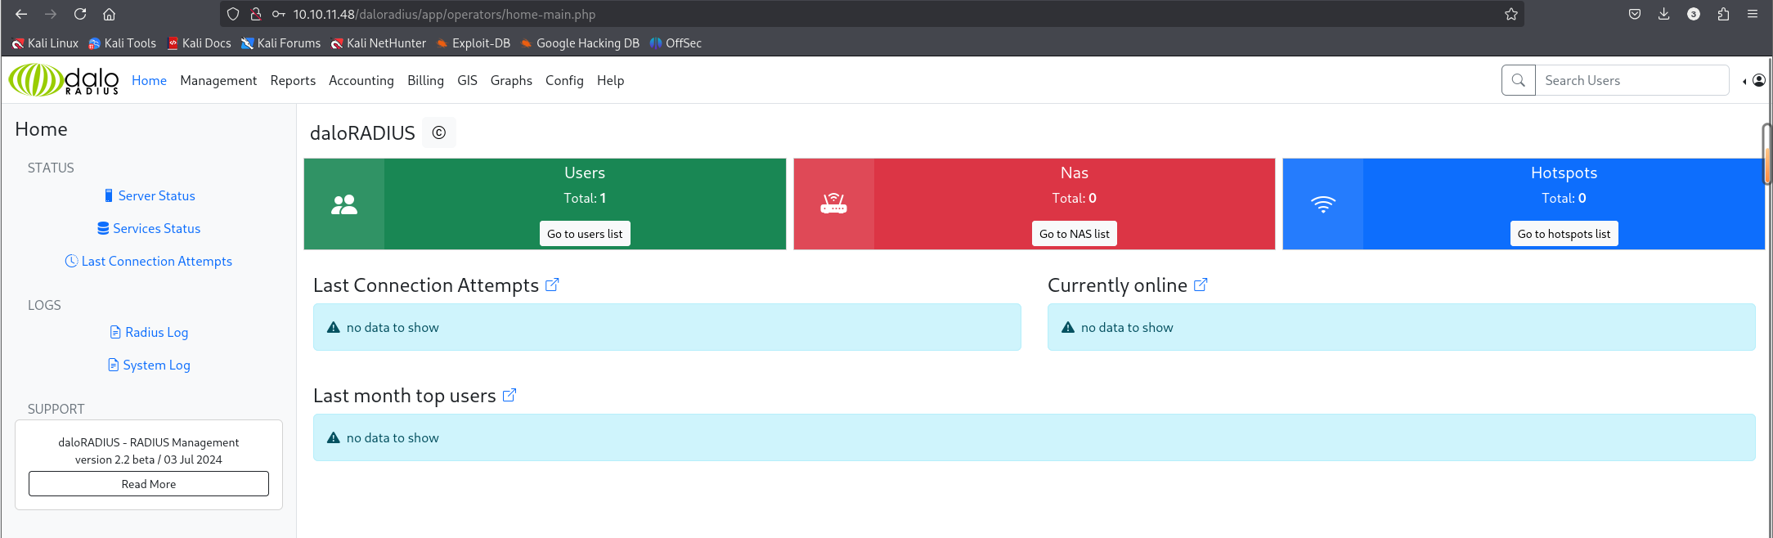The width and height of the screenshot is (1773, 538).
Task: Open the user account icon menu
Action: 1758,80
